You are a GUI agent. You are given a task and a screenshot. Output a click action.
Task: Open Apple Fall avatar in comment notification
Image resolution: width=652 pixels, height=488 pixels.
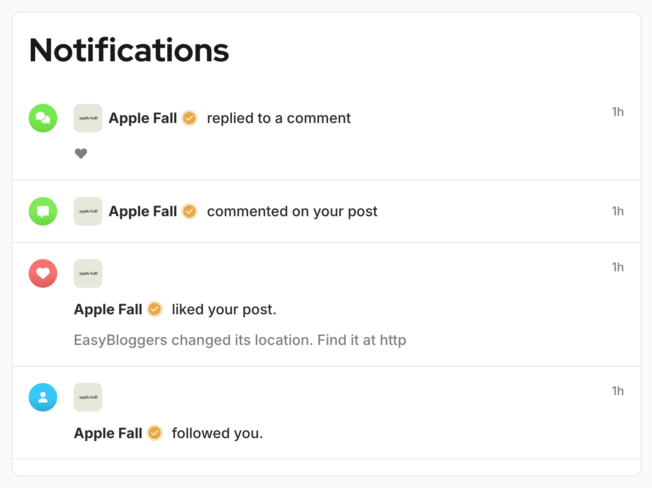88,211
